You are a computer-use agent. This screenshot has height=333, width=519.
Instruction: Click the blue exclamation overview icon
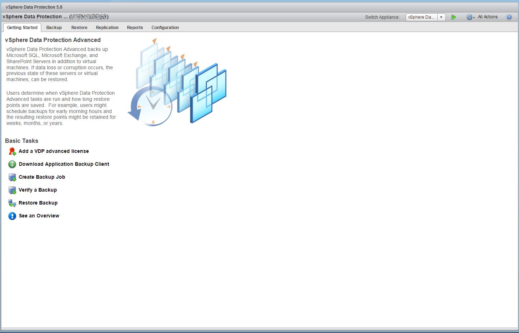(x=12, y=216)
